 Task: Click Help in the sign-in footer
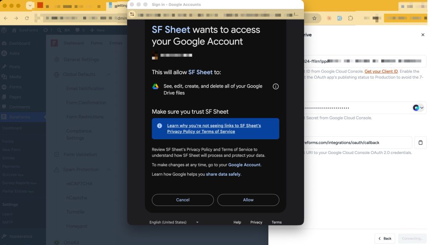coord(237,222)
